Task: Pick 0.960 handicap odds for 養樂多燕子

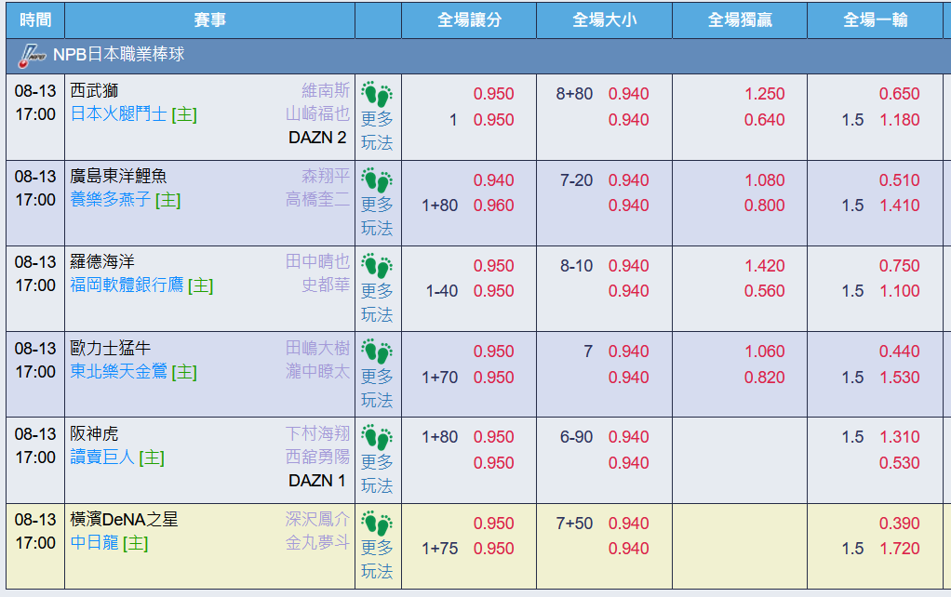Action: (x=494, y=206)
